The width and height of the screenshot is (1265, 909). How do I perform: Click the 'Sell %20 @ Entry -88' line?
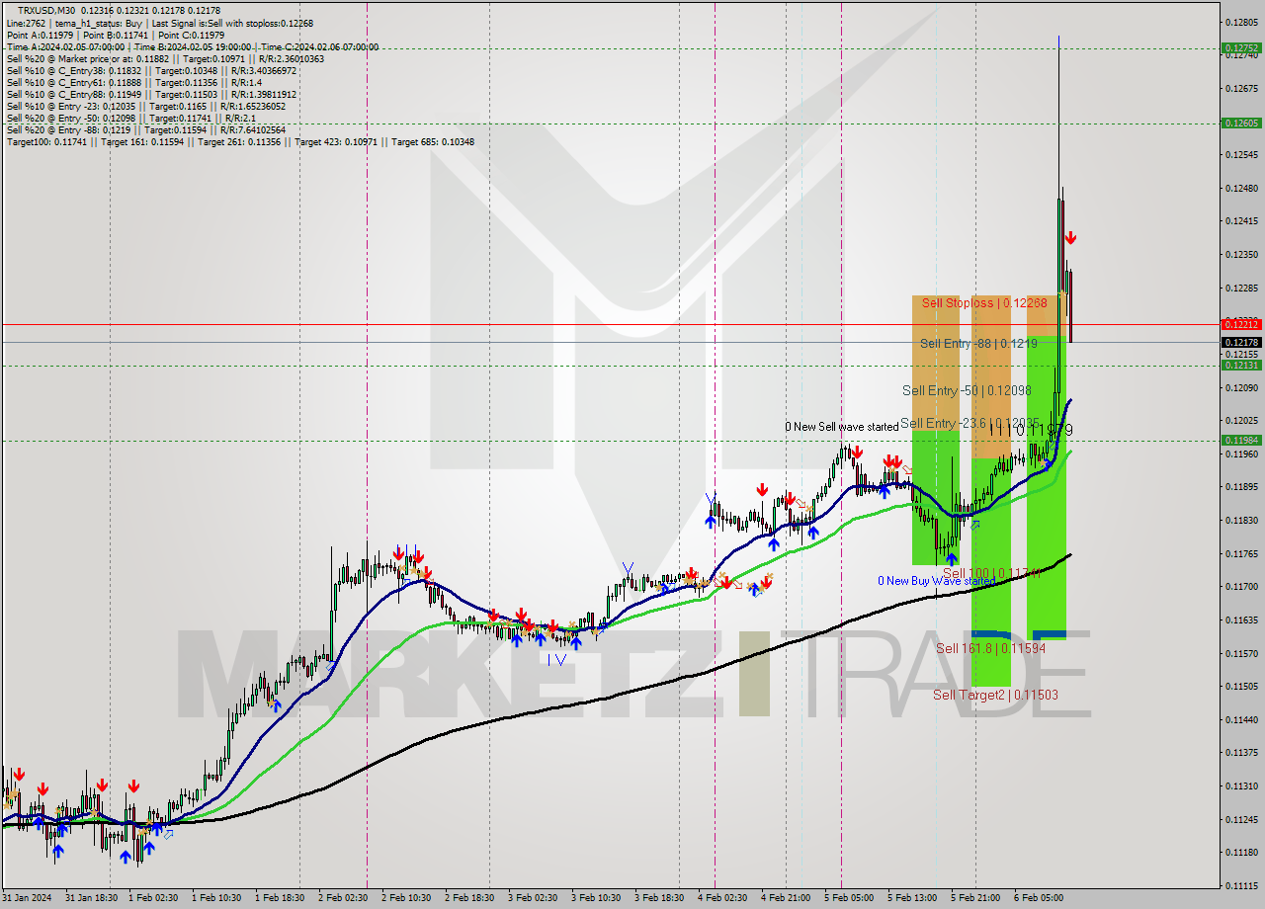(146, 129)
